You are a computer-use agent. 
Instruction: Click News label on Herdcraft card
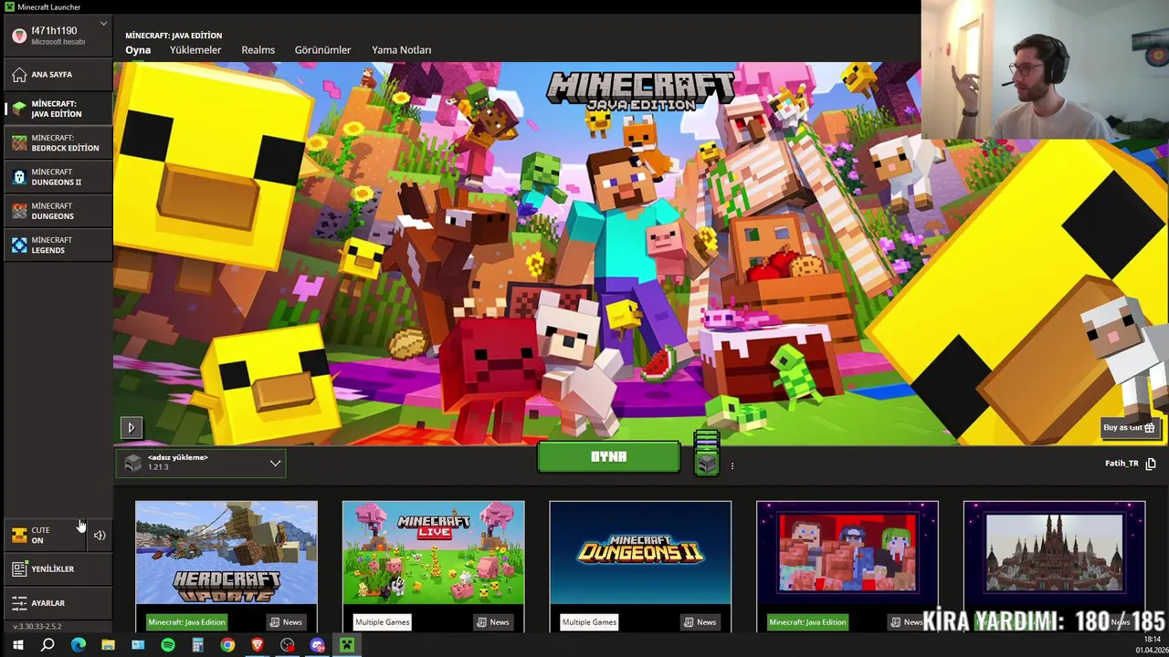[x=286, y=622]
